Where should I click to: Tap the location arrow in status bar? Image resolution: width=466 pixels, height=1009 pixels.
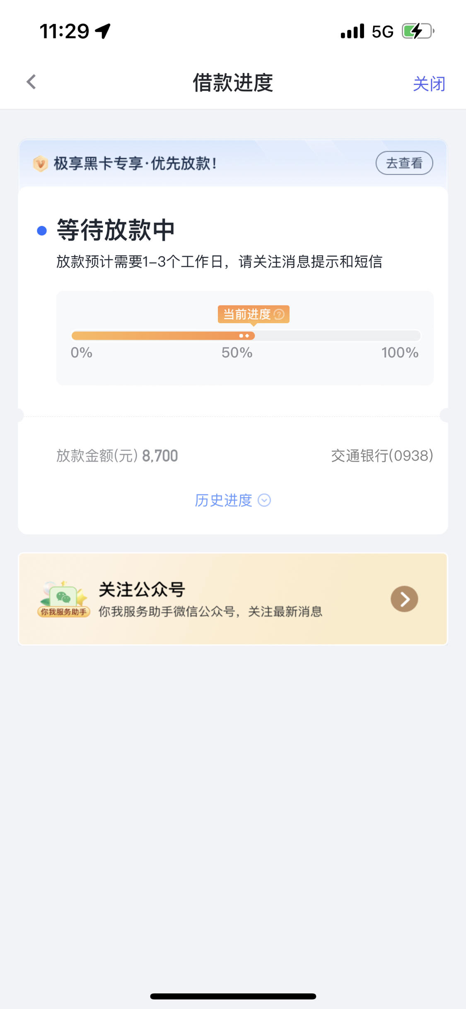click(x=103, y=31)
